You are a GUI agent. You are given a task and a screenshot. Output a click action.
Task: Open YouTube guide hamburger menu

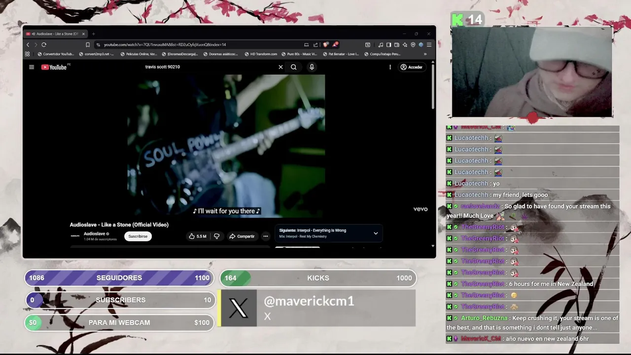[32, 67]
